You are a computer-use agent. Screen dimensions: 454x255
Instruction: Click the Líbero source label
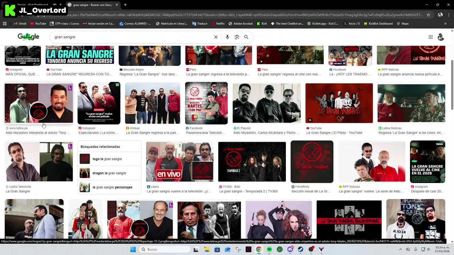[x=153, y=187]
